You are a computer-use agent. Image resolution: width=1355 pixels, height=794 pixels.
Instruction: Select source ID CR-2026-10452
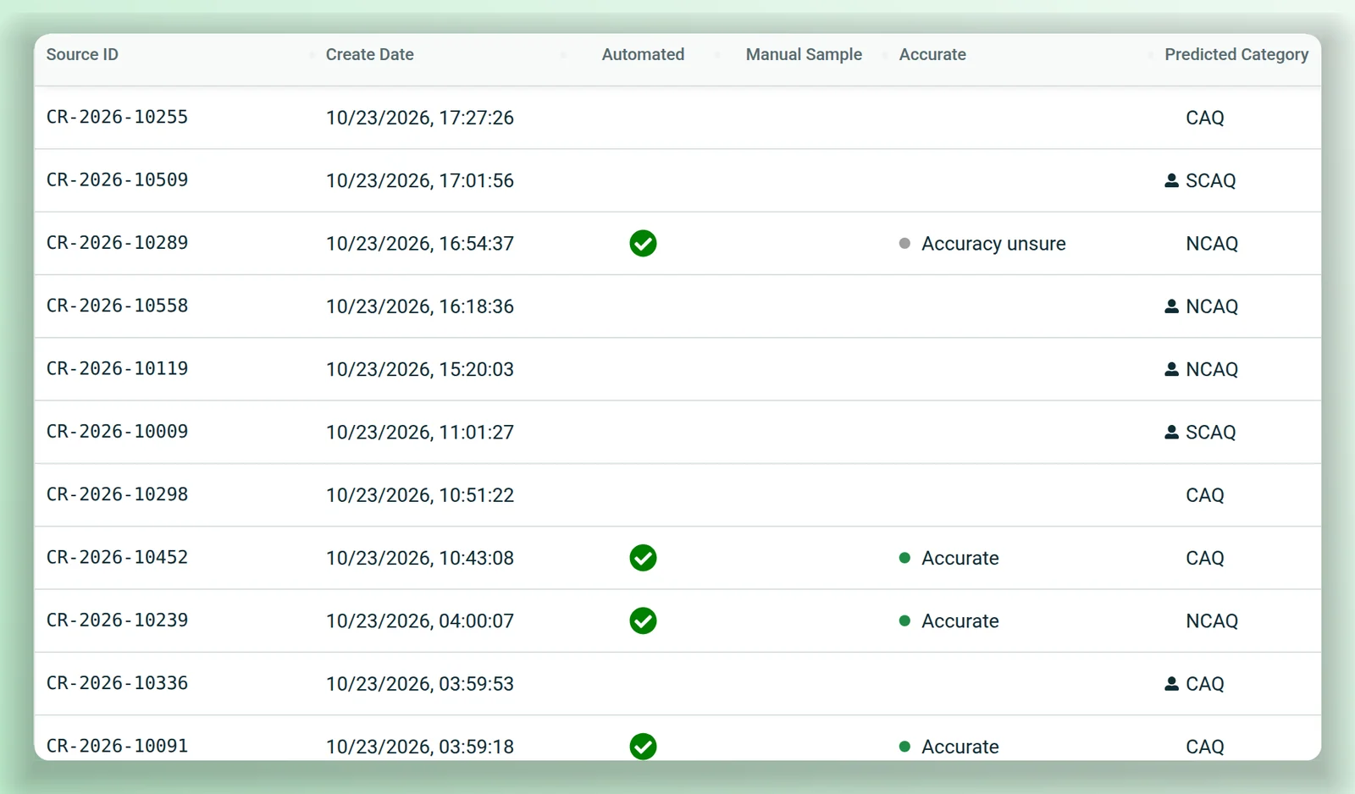point(117,557)
